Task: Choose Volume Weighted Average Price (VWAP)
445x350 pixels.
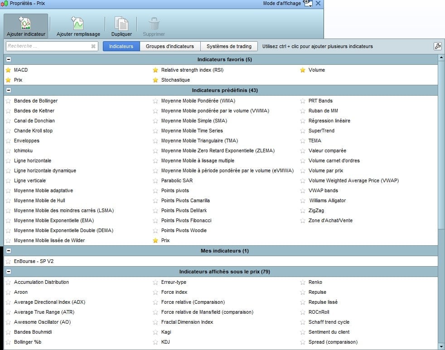Action: (353, 180)
